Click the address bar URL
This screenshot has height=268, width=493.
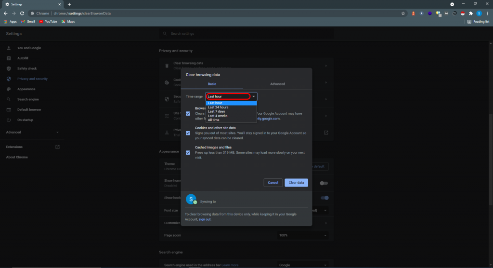[82, 13]
